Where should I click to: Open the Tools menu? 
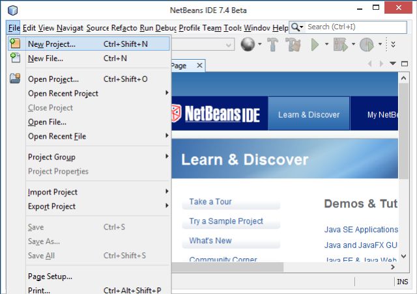pyautogui.click(x=233, y=27)
